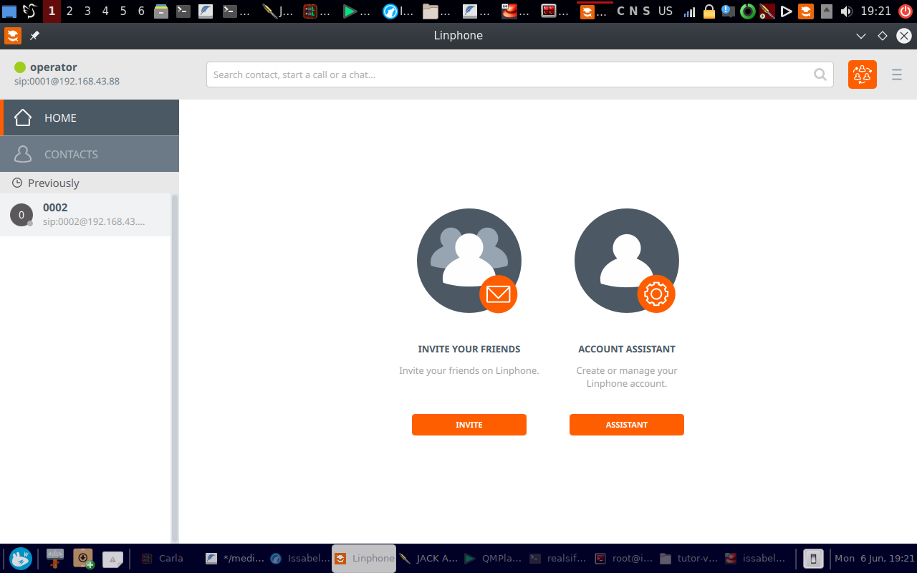Click the white bird launcher icon

(x=30, y=11)
